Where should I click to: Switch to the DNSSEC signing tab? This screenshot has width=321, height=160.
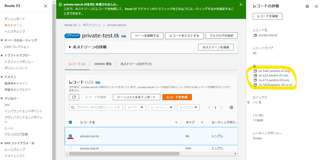[103, 64]
